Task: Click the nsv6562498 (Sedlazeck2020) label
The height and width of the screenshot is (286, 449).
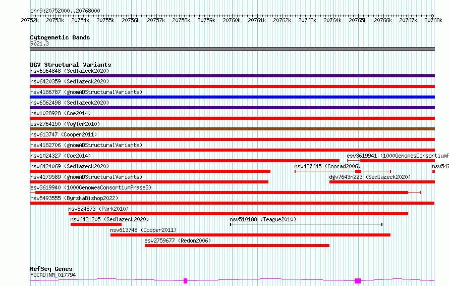Action: pos(70,103)
